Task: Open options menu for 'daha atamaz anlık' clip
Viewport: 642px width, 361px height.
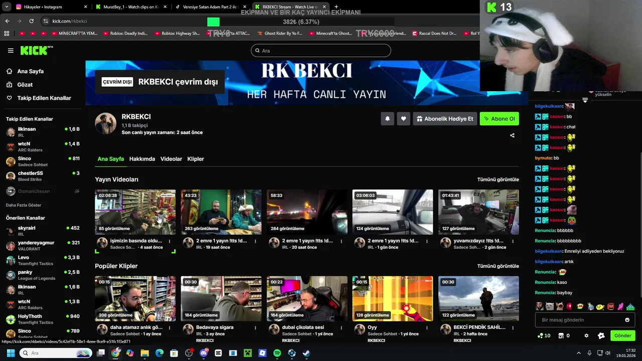Action: [x=170, y=327]
